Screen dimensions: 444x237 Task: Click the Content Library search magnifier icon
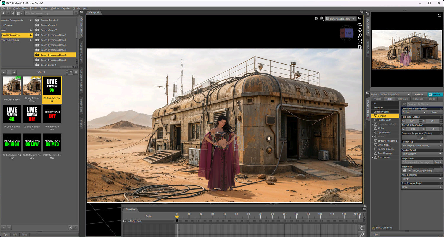tap(76, 13)
